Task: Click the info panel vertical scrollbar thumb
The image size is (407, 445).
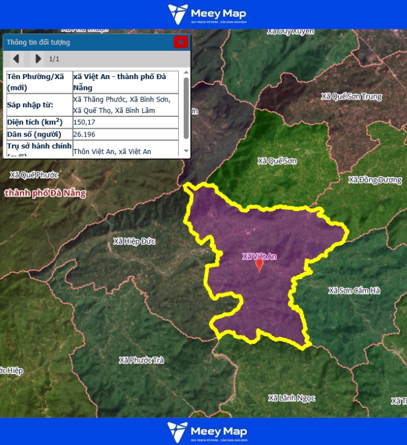Action: click(186, 107)
